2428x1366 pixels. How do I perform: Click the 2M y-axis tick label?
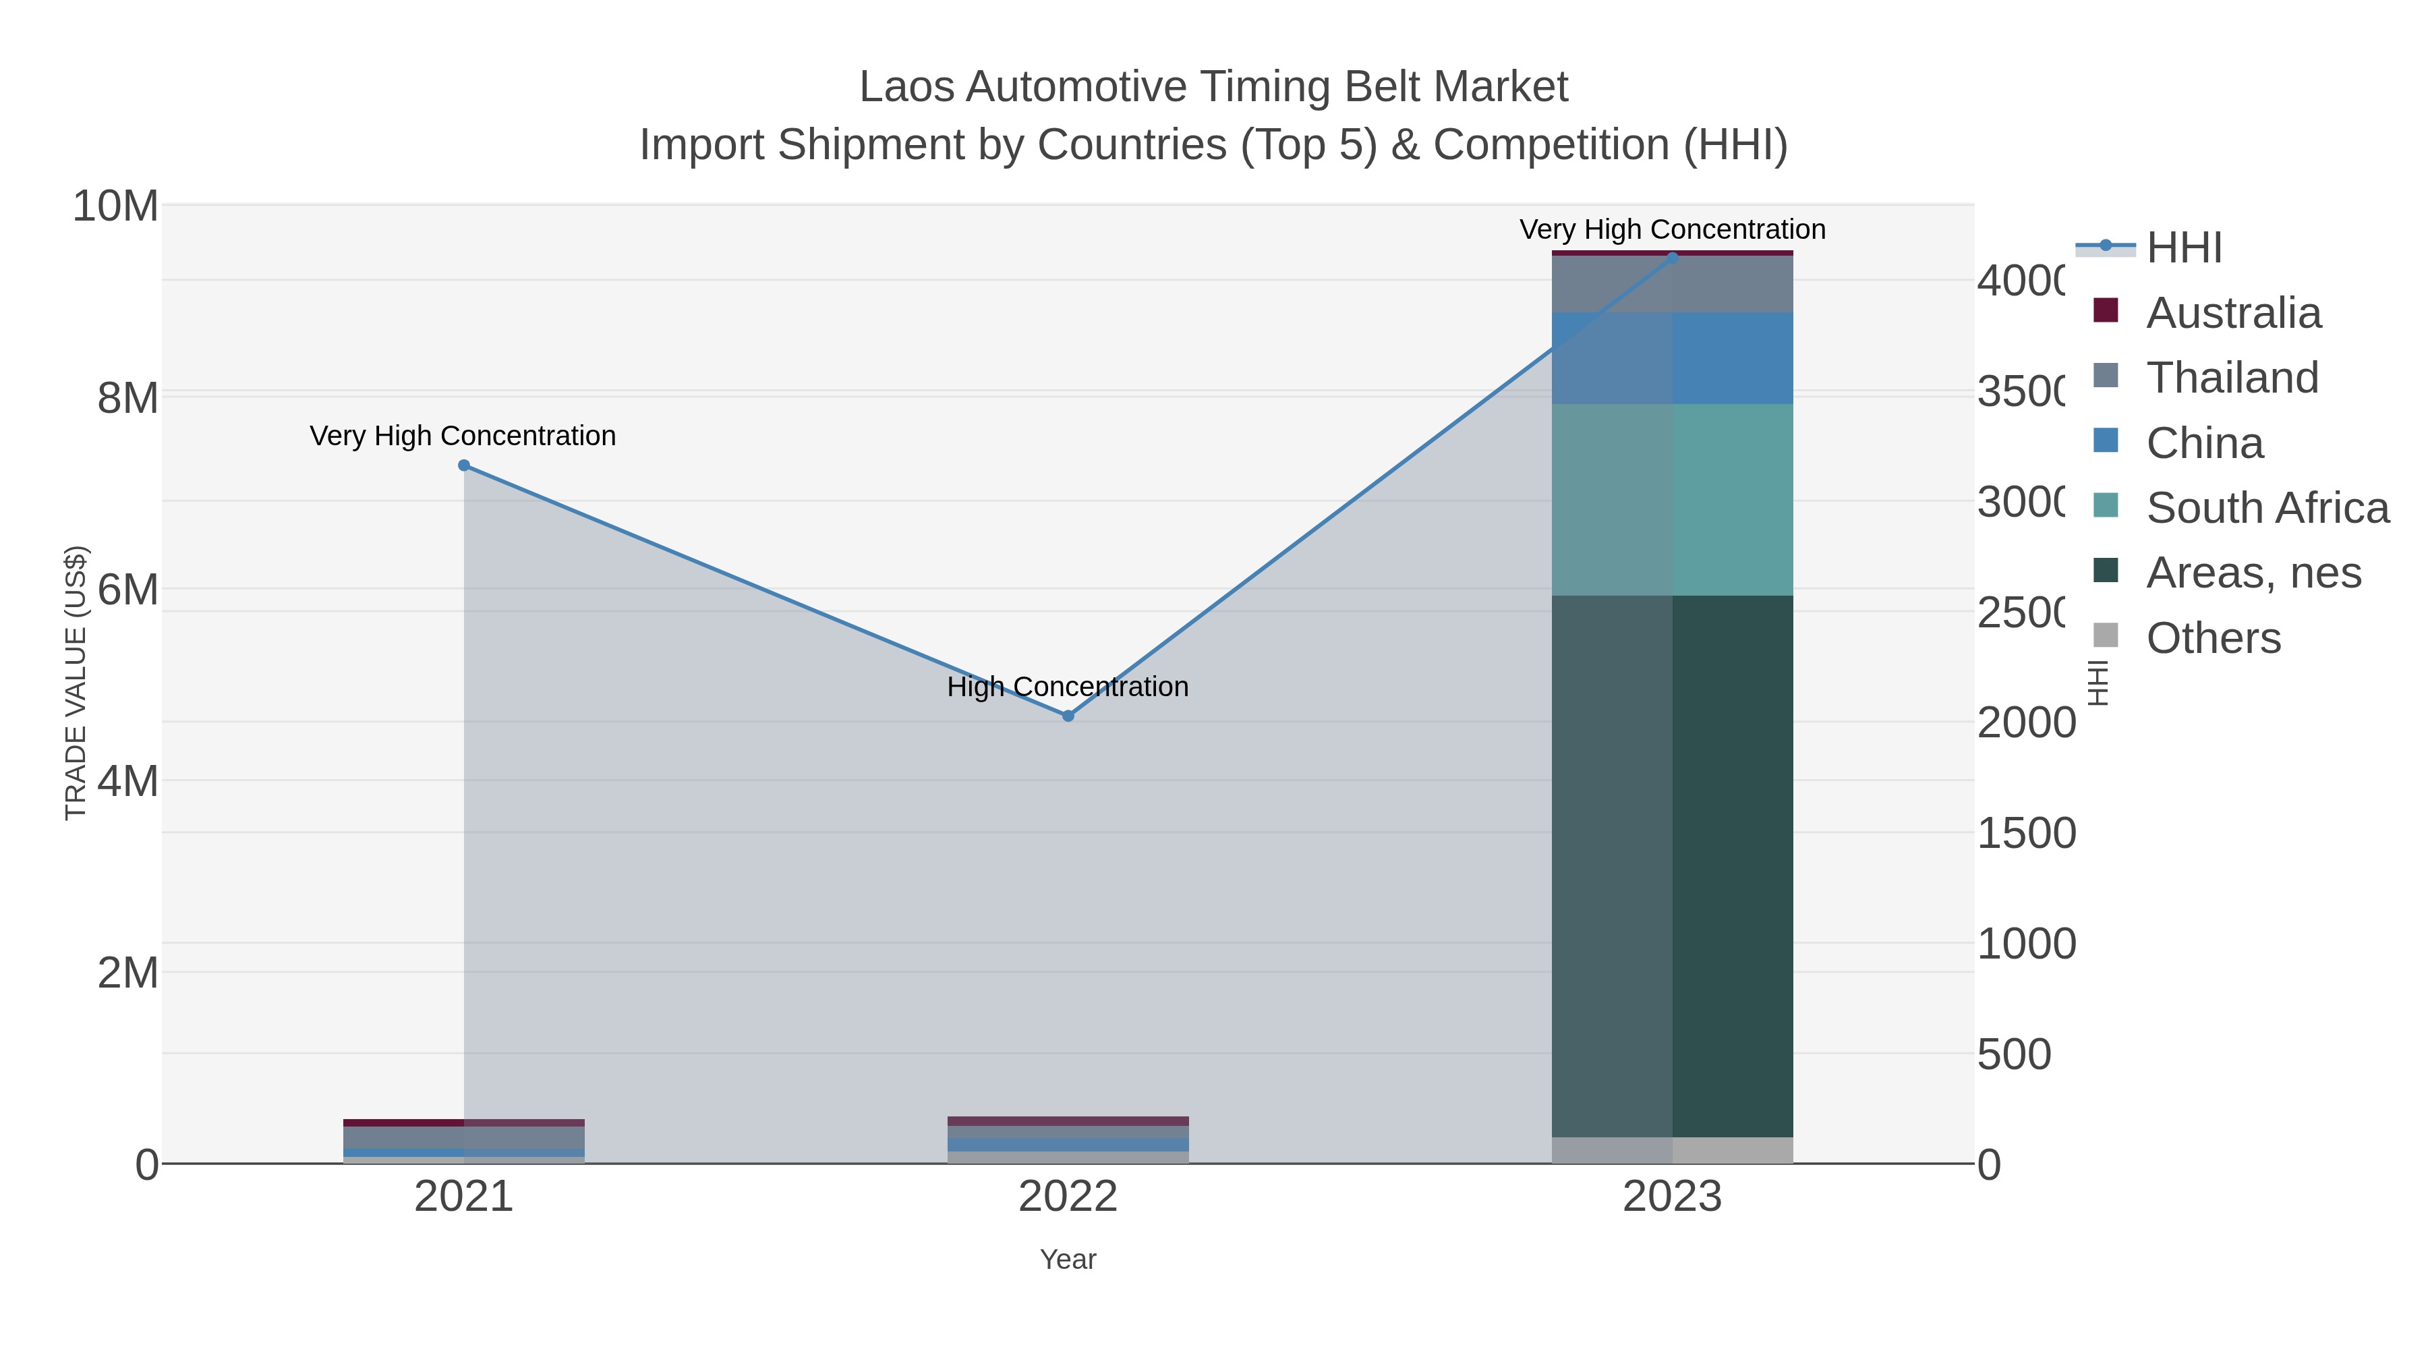[128, 973]
